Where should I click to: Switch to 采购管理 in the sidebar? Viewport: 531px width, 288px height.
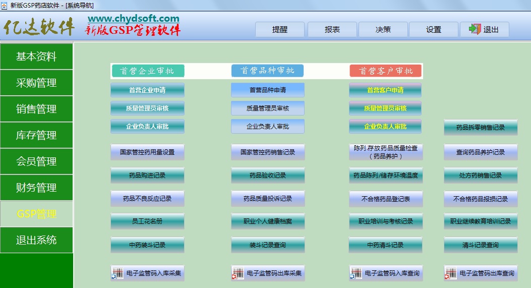click(x=37, y=83)
